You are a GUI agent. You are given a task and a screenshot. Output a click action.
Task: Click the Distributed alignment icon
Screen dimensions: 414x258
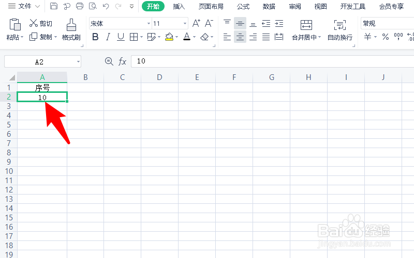(x=279, y=37)
